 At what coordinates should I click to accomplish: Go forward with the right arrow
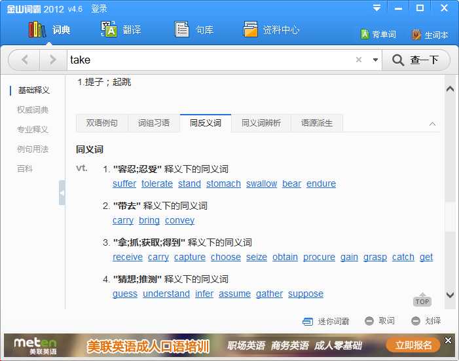[53, 60]
